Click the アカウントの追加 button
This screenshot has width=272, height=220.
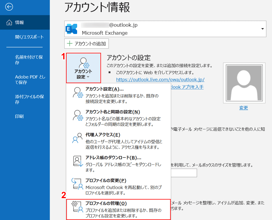[x=86, y=43]
